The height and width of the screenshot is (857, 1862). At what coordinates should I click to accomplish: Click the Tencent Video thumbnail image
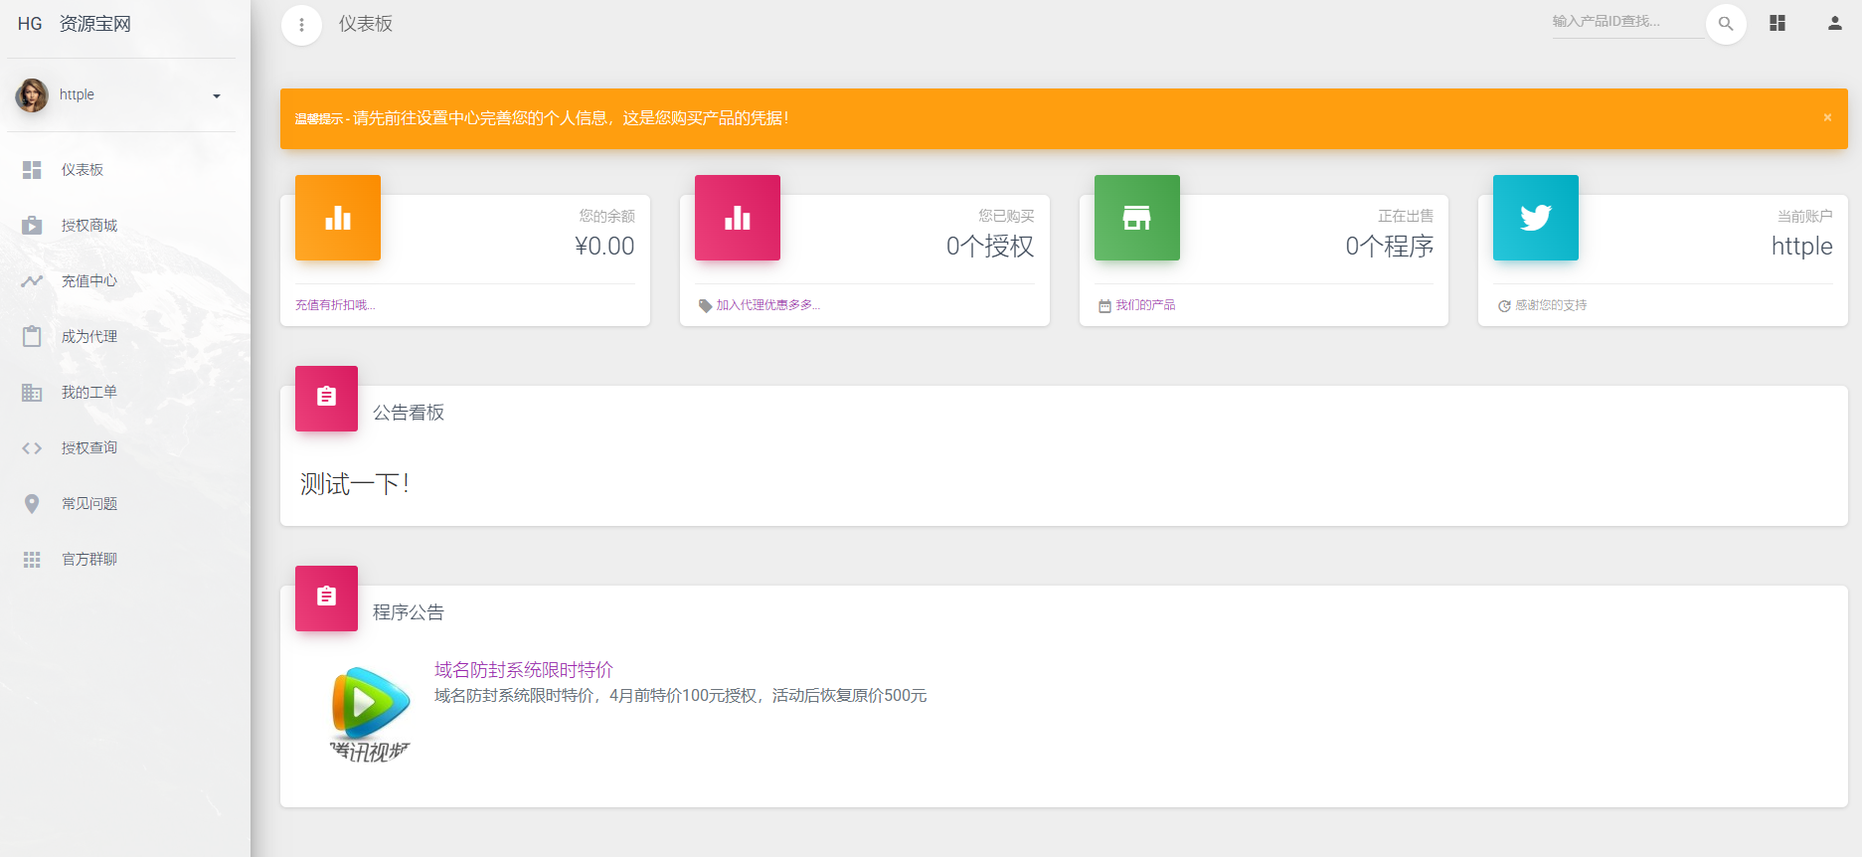[x=370, y=714]
